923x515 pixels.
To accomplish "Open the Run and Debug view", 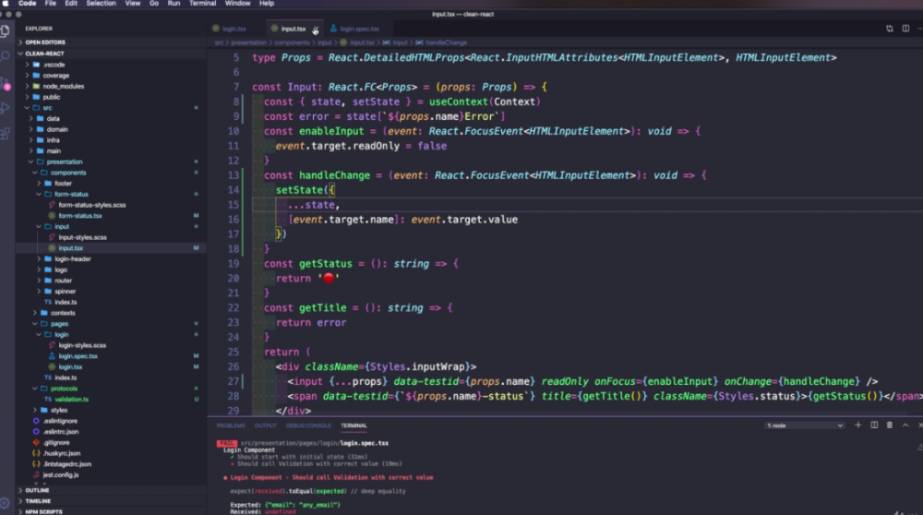I will [x=6, y=108].
